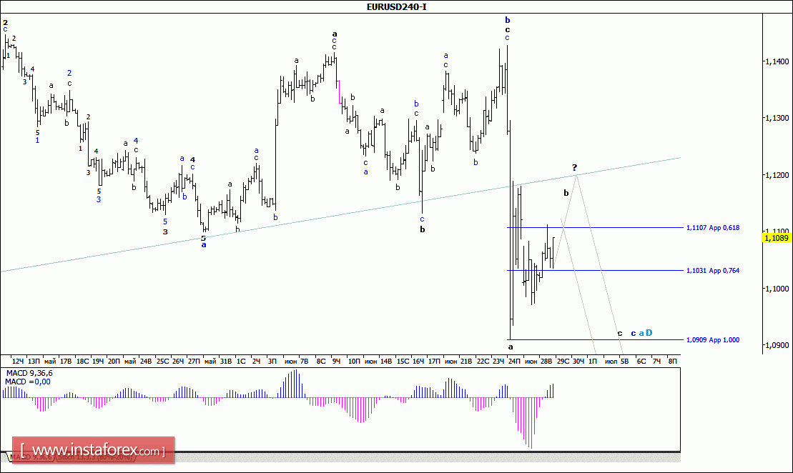
Task: Select the 10П date on time axis
Action: (354, 361)
